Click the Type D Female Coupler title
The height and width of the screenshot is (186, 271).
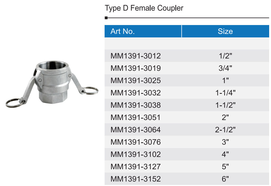click(144, 8)
